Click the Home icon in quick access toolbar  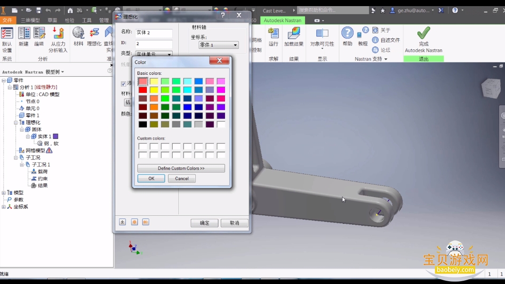coord(70,10)
